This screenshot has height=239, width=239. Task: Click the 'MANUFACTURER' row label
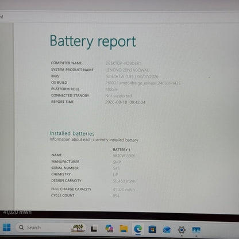(65, 161)
